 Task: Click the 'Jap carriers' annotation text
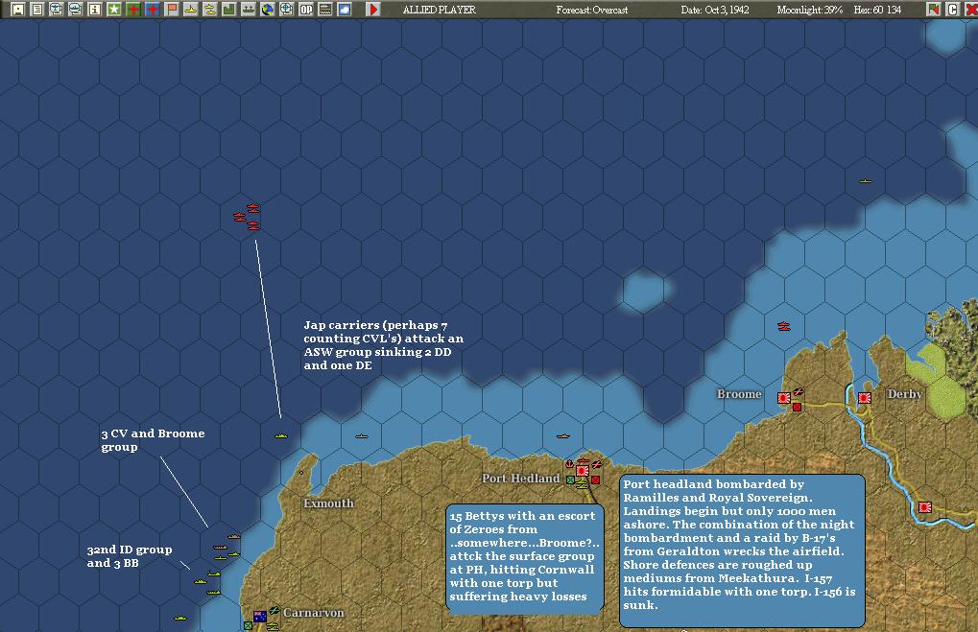[384, 344]
